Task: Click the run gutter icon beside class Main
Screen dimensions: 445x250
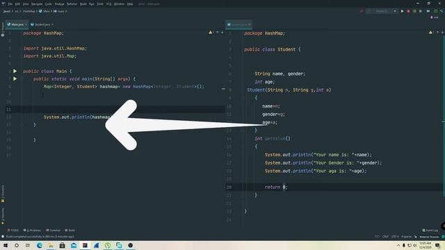Action: 15,71
